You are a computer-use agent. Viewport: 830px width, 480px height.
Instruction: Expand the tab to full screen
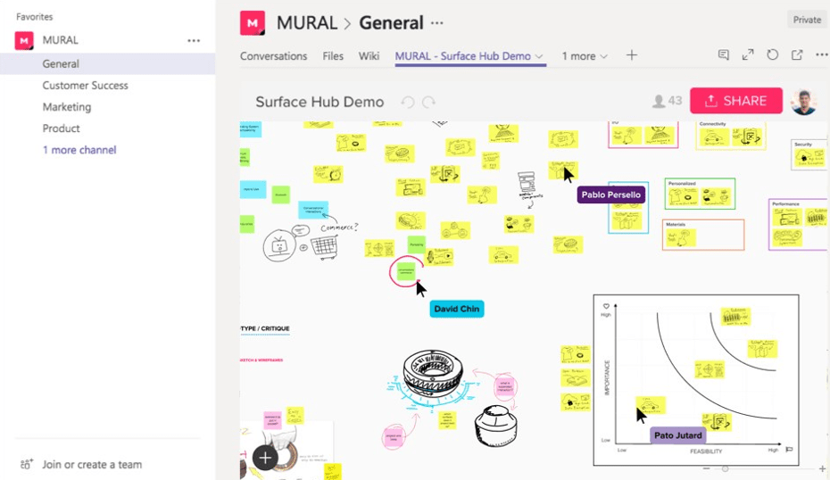click(x=747, y=54)
